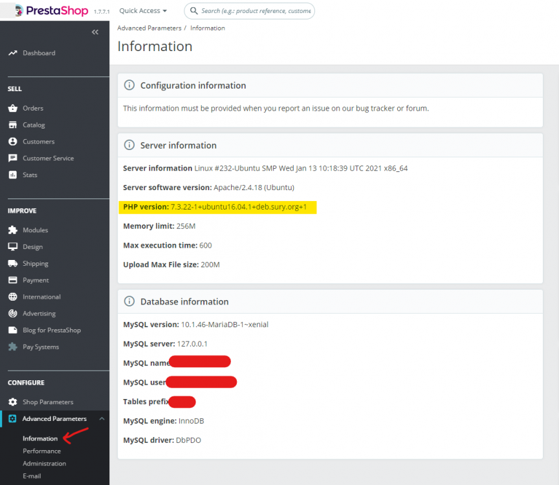Click the Advanced Parameters icon

tap(12, 418)
